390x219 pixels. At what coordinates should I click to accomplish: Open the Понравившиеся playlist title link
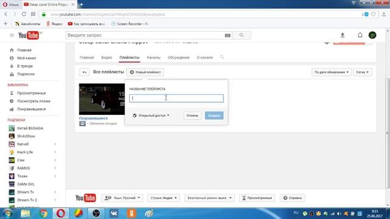coord(93,118)
